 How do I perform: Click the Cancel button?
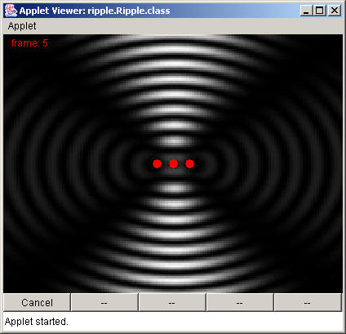tap(37, 302)
